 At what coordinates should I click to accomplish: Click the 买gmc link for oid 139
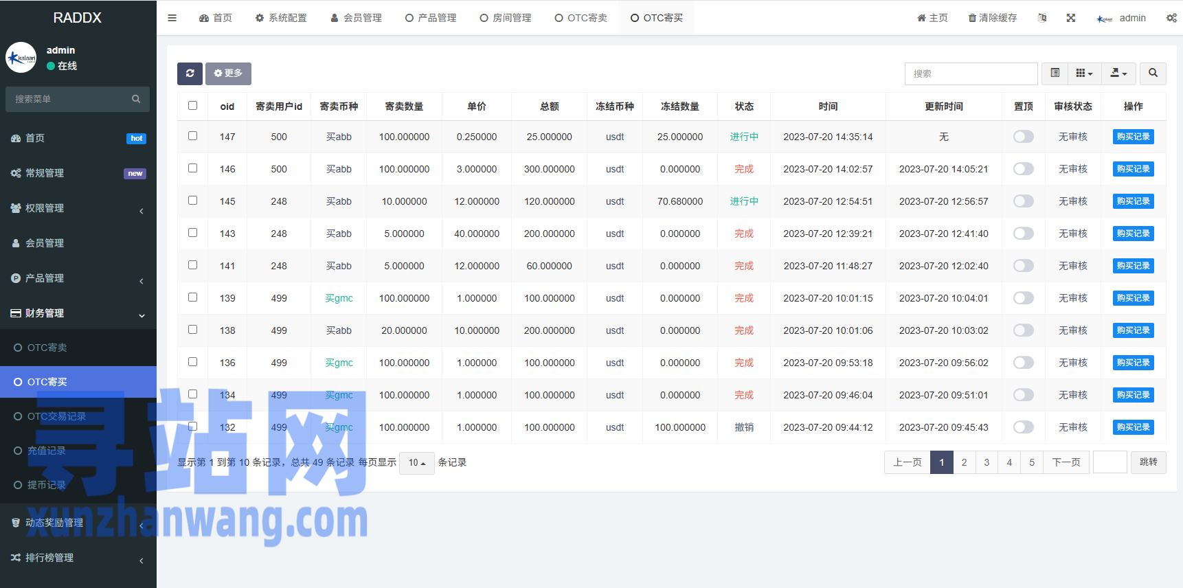click(339, 298)
